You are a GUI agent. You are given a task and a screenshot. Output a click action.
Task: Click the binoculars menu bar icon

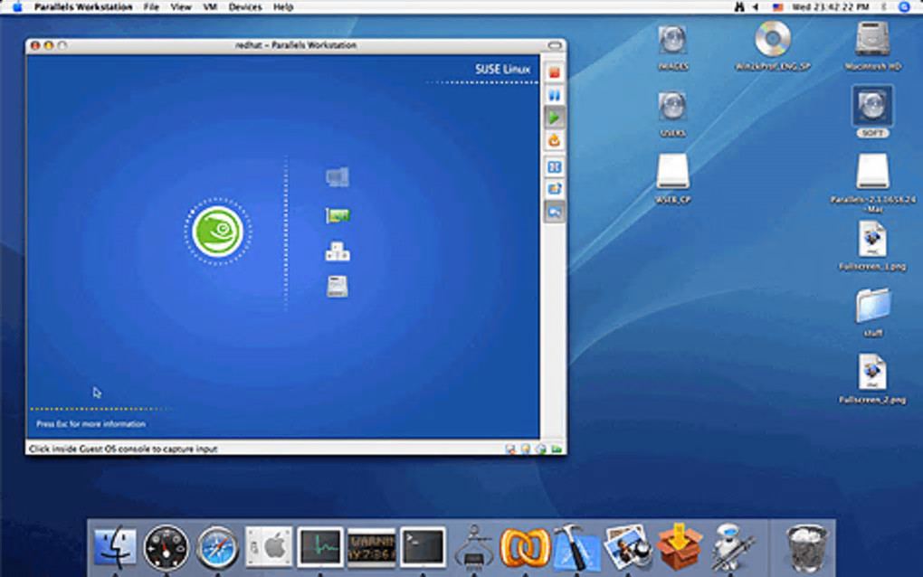tap(739, 7)
